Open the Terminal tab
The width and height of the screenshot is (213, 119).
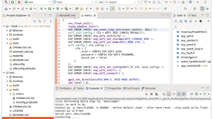tap(149, 88)
